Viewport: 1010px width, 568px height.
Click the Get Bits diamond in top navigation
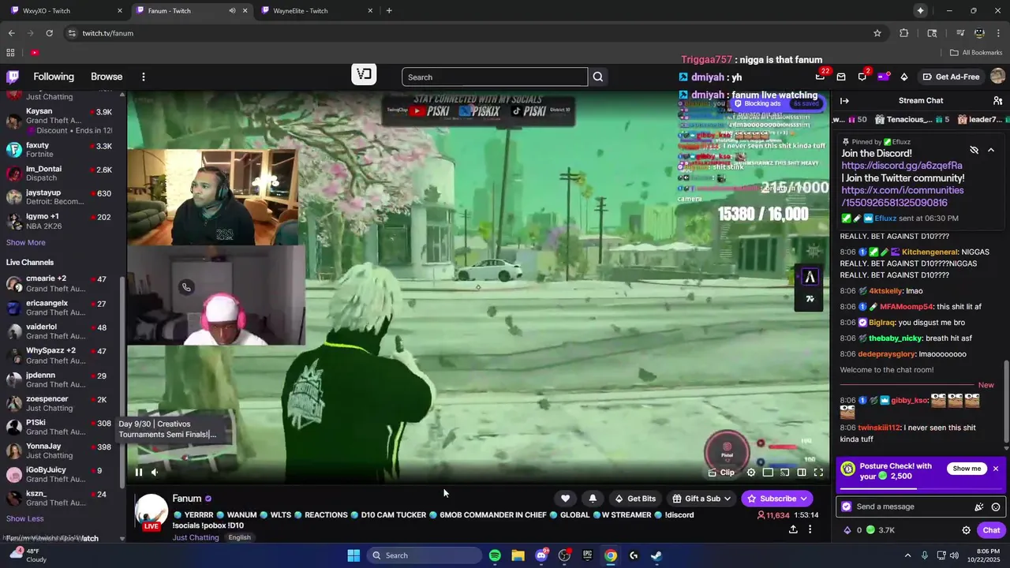click(904, 77)
